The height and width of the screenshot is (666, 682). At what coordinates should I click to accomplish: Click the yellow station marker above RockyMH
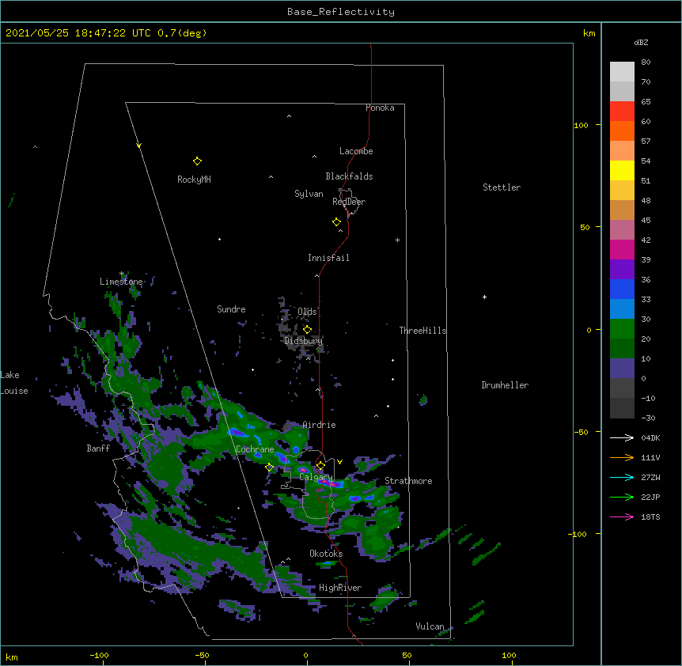tap(197, 161)
